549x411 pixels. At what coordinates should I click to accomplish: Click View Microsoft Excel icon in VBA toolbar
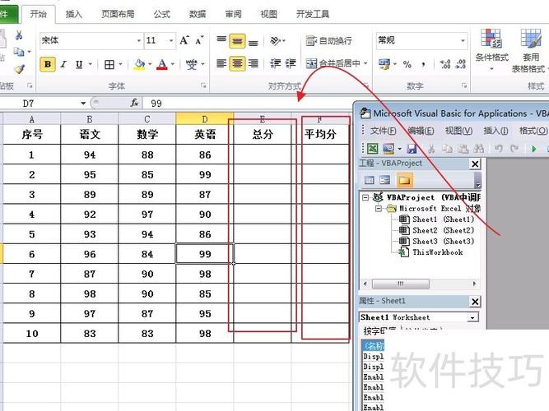(373, 149)
